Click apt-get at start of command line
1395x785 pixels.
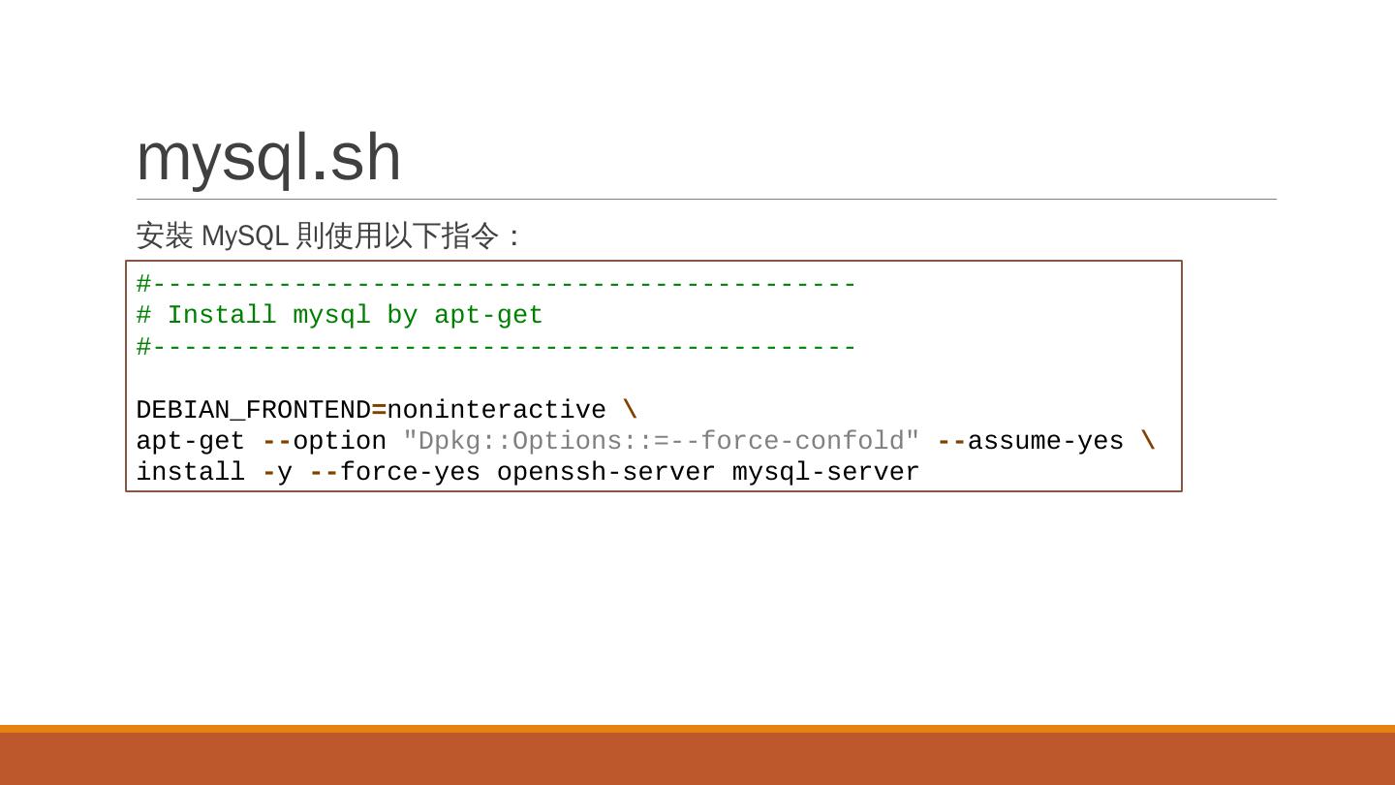(x=190, y=441)
